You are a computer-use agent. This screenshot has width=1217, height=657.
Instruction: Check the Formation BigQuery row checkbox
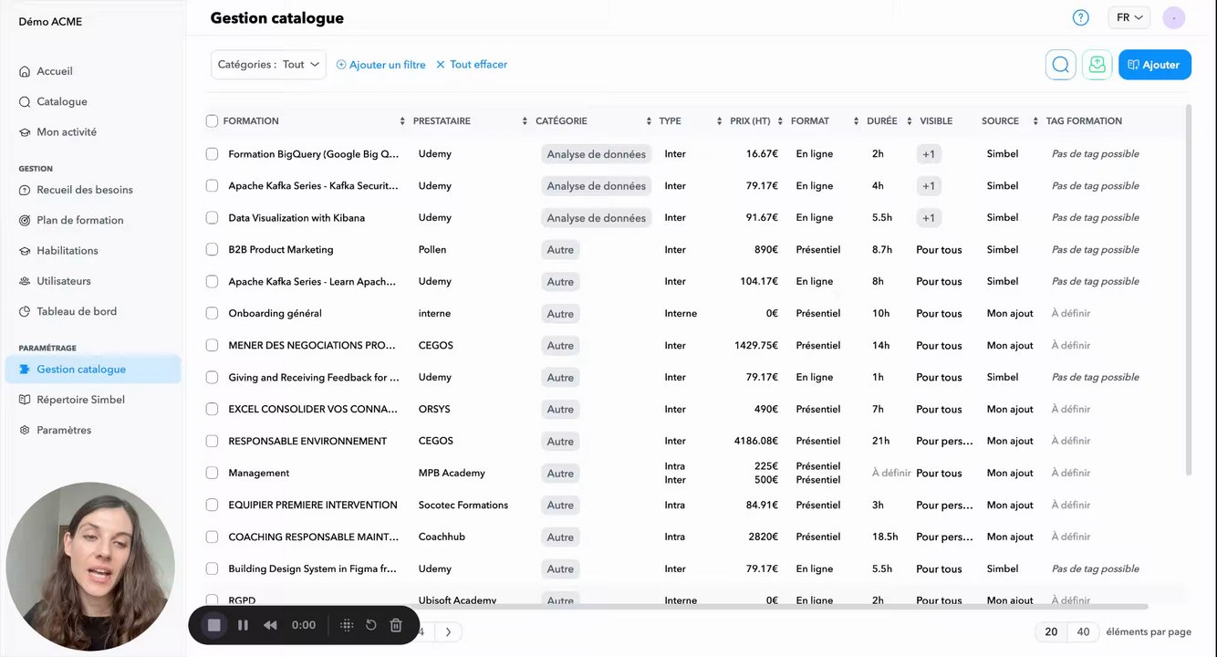click(212, 154)
